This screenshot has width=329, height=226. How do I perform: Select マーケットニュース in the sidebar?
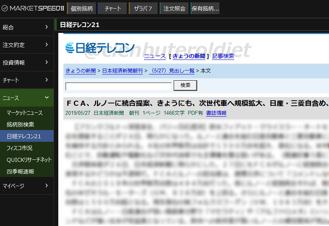27,113
